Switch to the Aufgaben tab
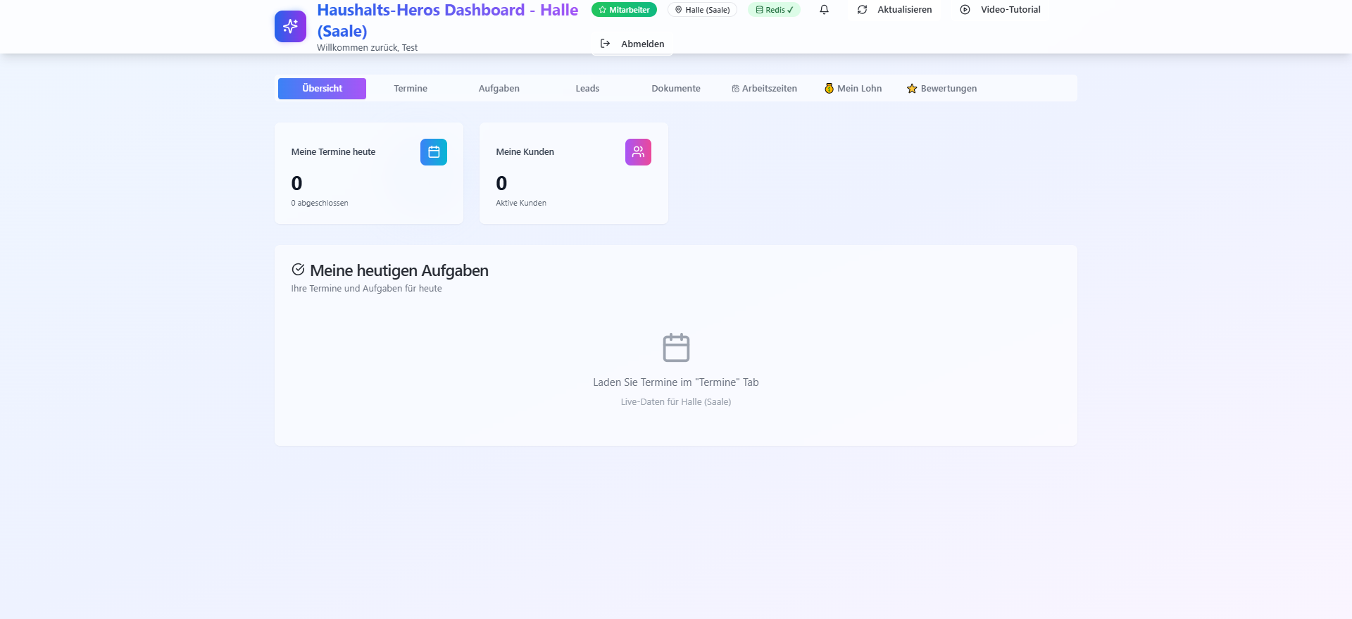 point(499,89)
